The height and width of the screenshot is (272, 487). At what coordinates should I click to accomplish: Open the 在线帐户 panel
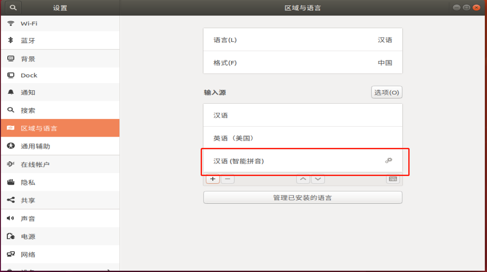coord(60,164)
